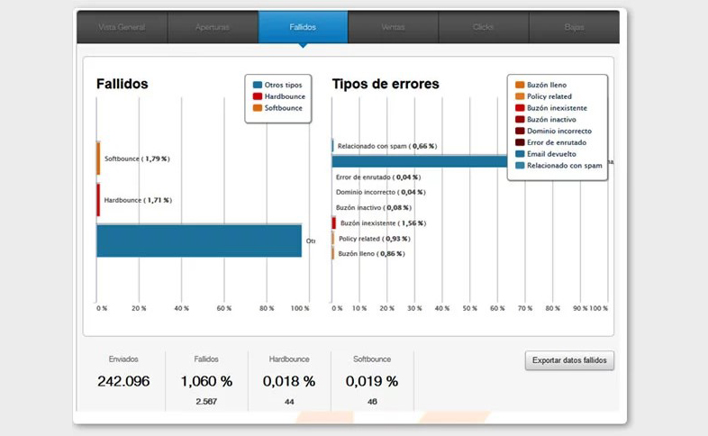Screen dimensions: 708x436
Task: Click the large blue Otros tipos bar
Action: tap(199, 241)
